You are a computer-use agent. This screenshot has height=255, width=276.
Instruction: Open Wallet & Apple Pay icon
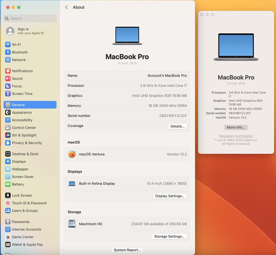point(8,245)
